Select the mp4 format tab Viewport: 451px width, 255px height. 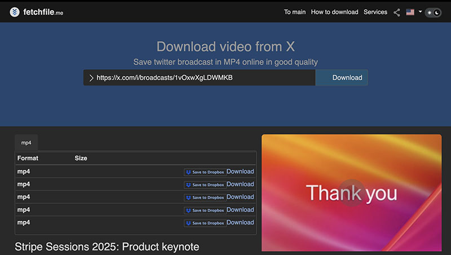coord(26,142)
